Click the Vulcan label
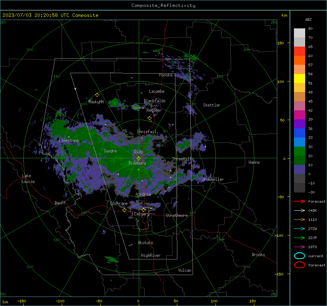The height and width of the screenshot is (306, 327). click(185, 270)
